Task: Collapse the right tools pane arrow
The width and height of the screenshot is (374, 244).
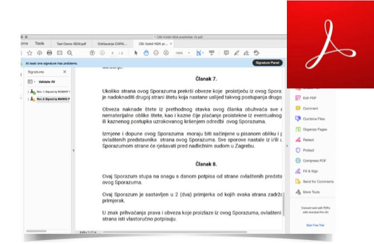Action: click(287, 146)
